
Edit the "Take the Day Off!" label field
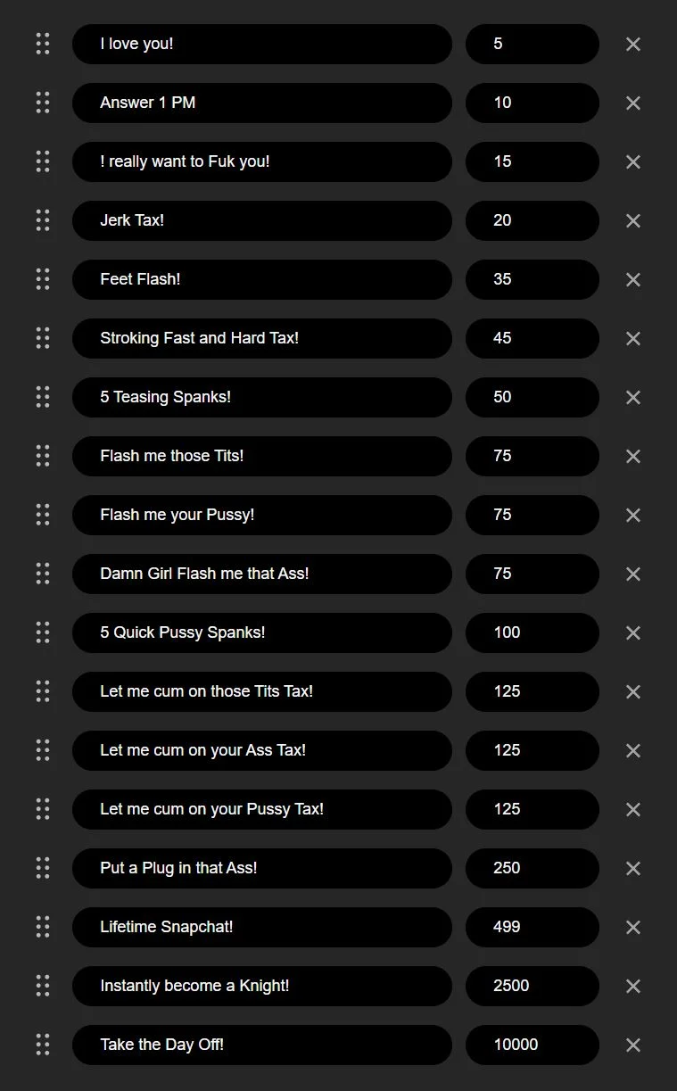pos(261,1045)
